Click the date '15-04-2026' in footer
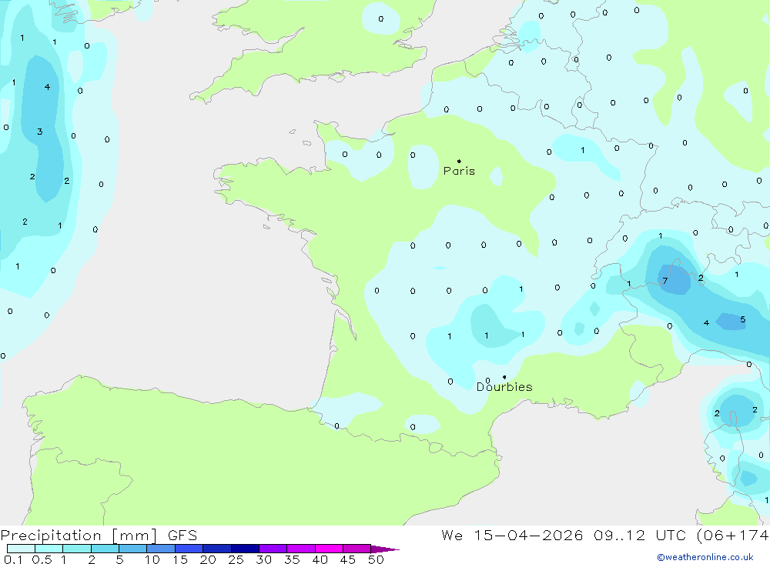Screen dimensions: 770x564 click(x=528, y=536)
